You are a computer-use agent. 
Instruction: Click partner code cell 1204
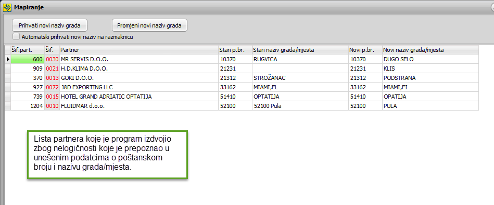coord(28,106)
